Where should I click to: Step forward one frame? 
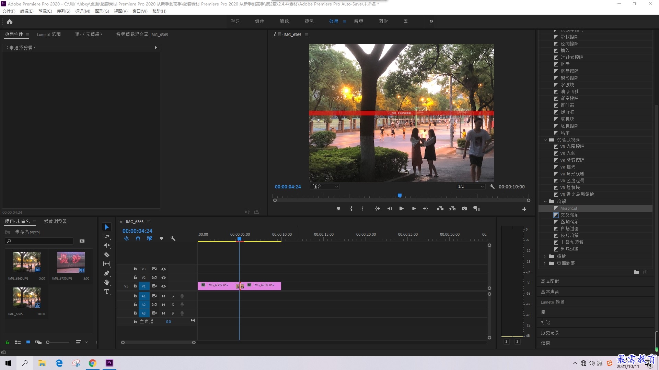pos(414,209)
